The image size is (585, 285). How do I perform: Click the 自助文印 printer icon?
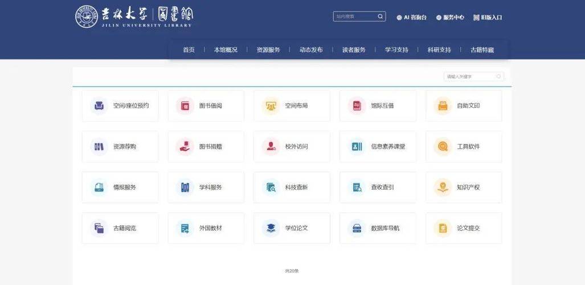[x=443, y=105]
